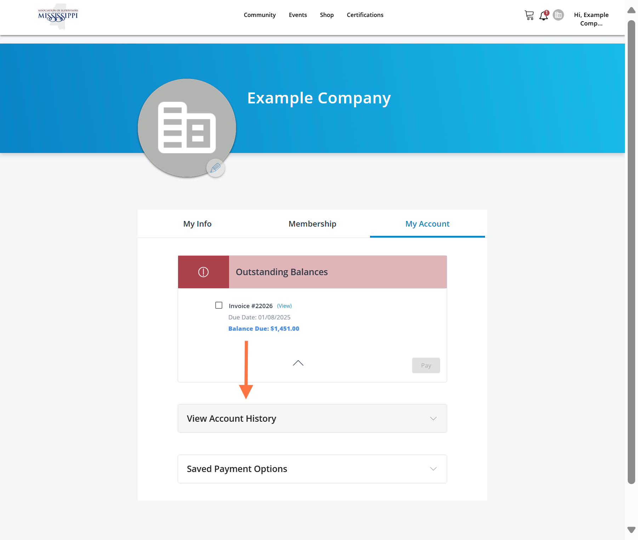Click the scrollbar down arrow
Image resolution: width=638 pixels, height=540 pixels.
pos(631,530)
